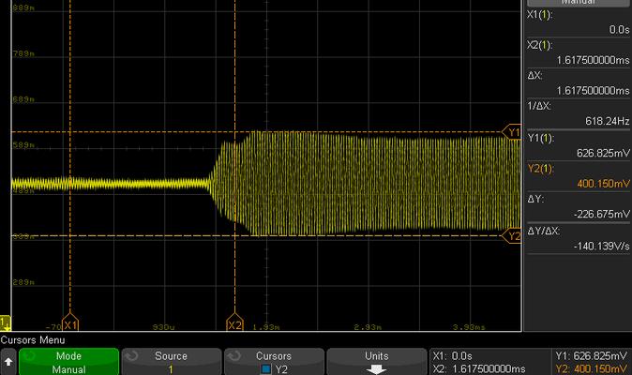Click the 1.93m time axis label
The image size is (632, 375).
pos(266,327)
